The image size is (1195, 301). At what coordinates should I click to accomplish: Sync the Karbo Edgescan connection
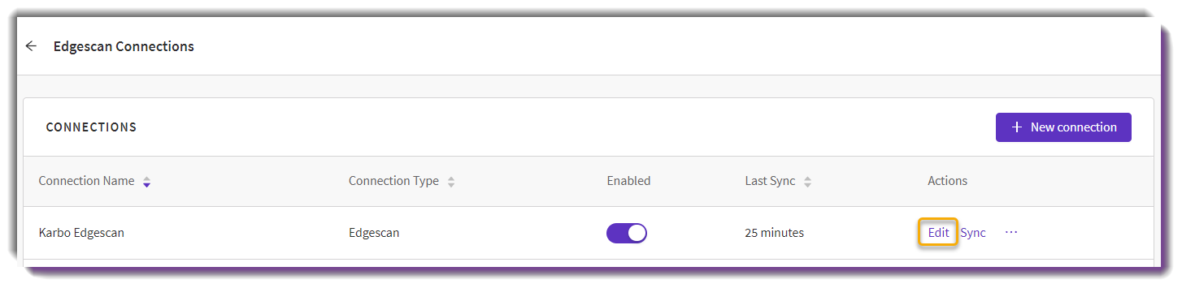click(x=973, y=233)
